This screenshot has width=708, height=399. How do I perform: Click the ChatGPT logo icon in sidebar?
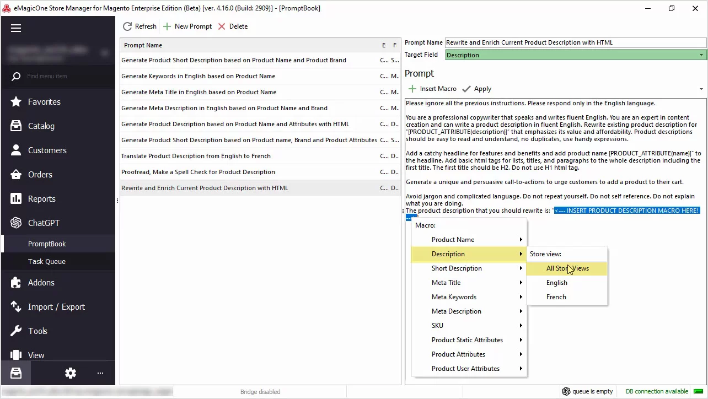pos(16,223)
